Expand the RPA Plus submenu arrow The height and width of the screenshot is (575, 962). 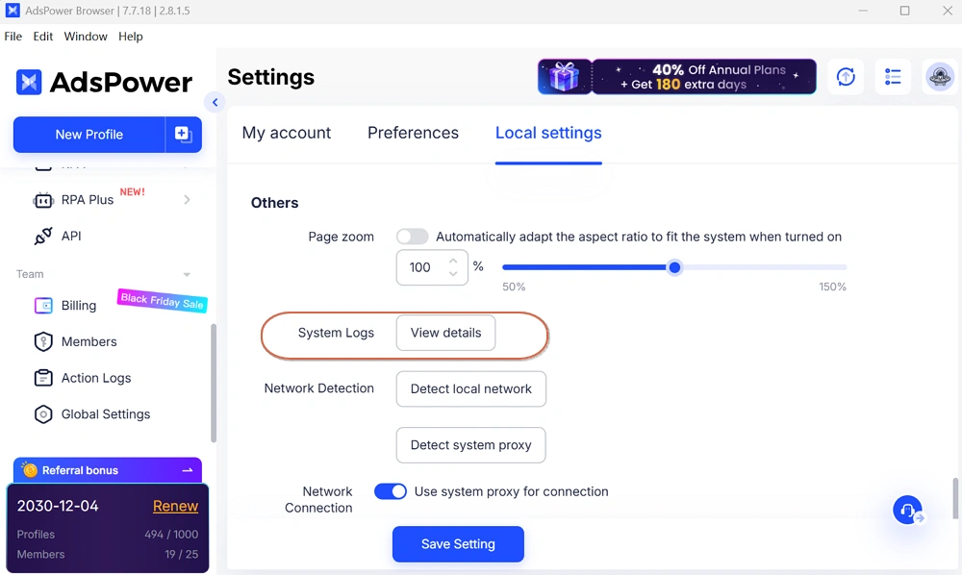point(187,200)
